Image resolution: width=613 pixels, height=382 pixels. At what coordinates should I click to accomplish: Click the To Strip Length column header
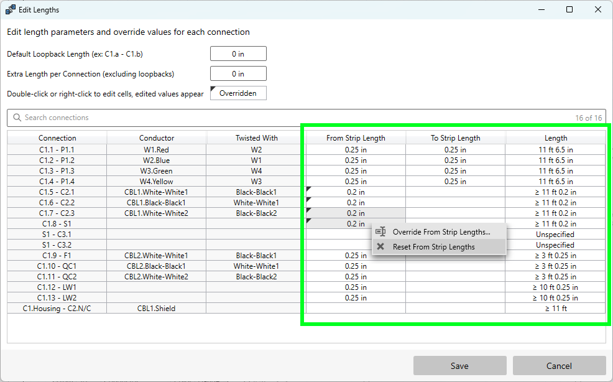[456, 137]
